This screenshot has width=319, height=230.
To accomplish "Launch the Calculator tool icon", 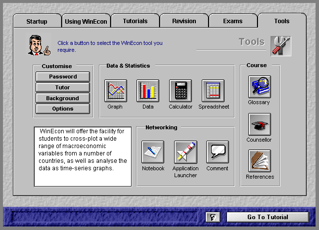I will coord(181,91).
